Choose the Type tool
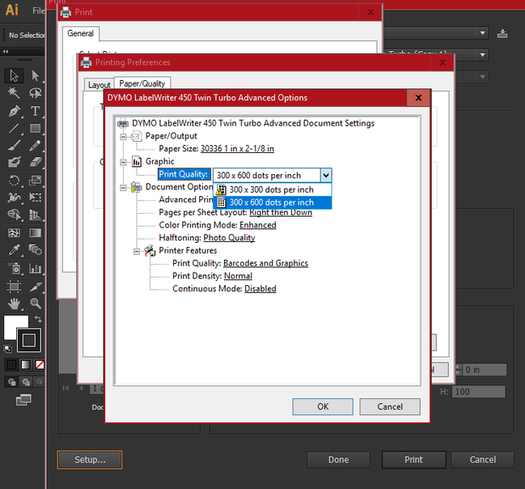This screenshot has height=489, width=525. click(36, 111)
